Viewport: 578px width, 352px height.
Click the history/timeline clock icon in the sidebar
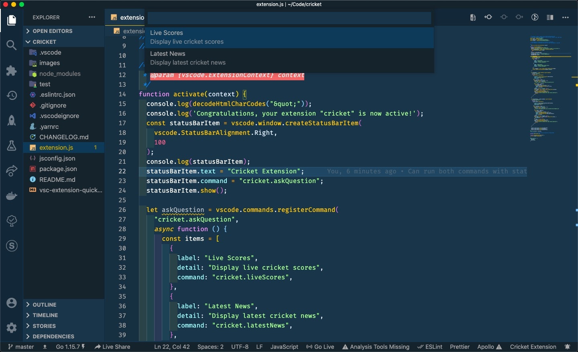point(11,96)
